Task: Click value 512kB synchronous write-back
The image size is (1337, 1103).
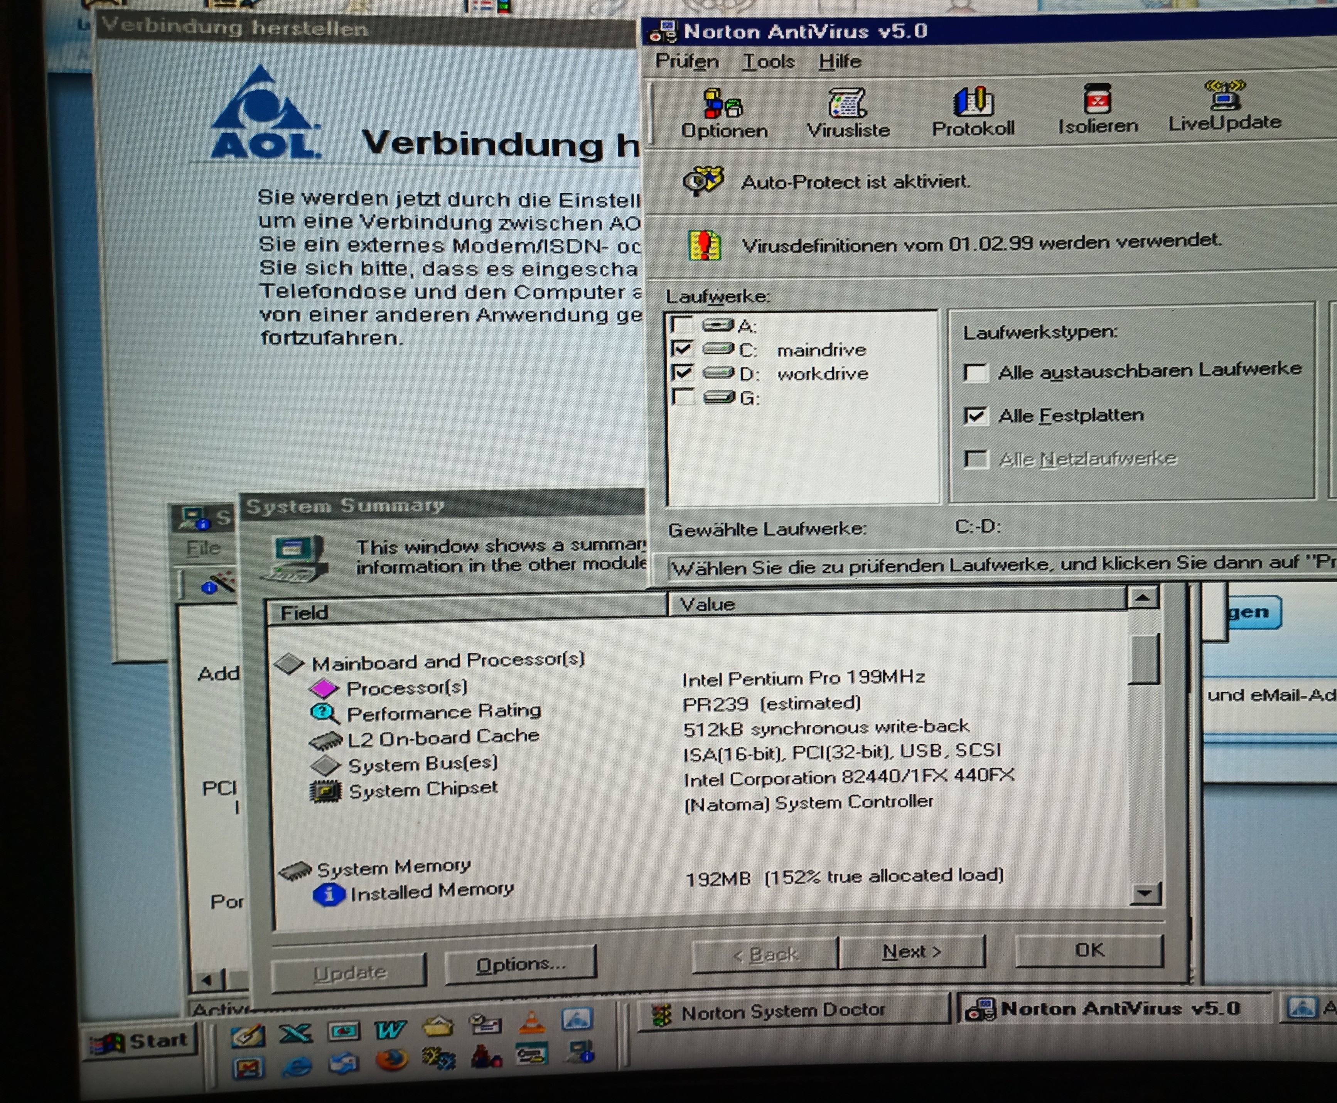Action: tap(826, 728)
